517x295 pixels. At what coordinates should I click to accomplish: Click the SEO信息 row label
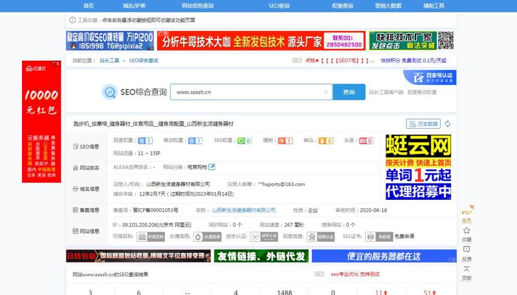86,147
